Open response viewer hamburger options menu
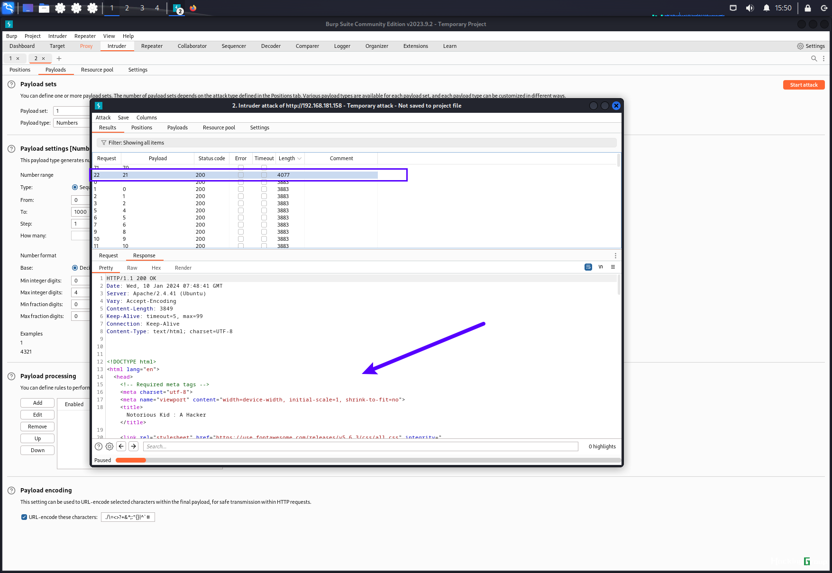Image resolution: width=832 pixels, height=573 pixels. pyautogui.click(x=613, y=267)
